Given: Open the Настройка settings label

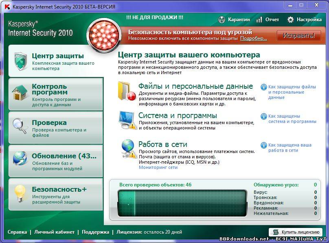Looking at the screenshot, I should click(x=309, y=20).
